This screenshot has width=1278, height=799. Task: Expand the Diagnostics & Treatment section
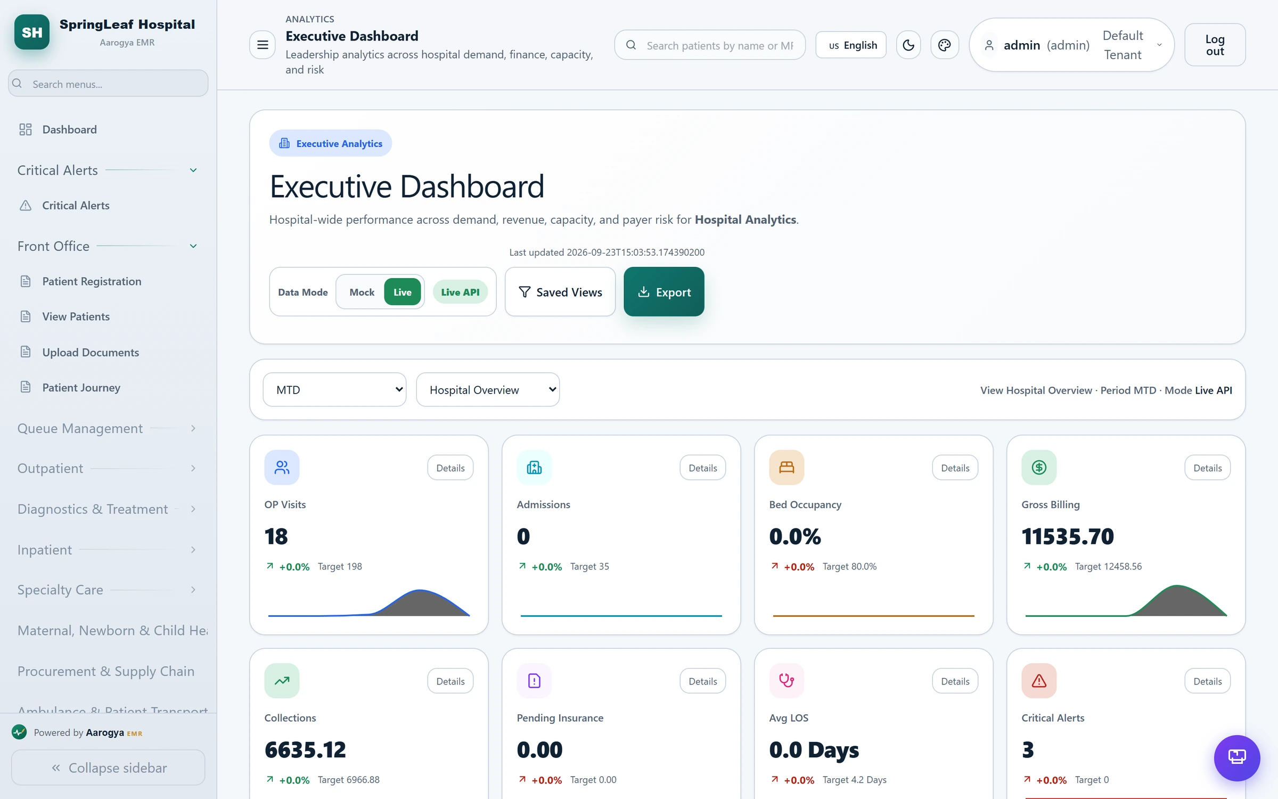(193, 509)
